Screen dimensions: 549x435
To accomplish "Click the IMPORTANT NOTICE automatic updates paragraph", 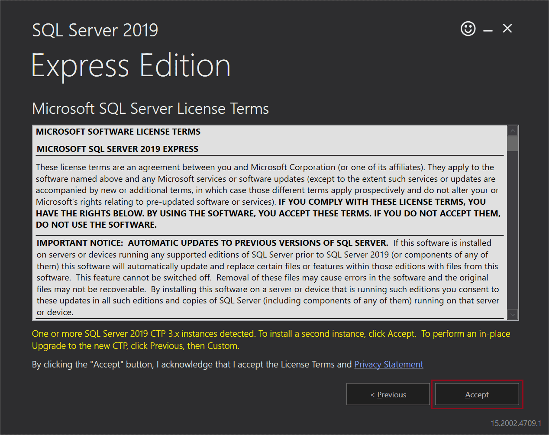I will click(268, 277).
